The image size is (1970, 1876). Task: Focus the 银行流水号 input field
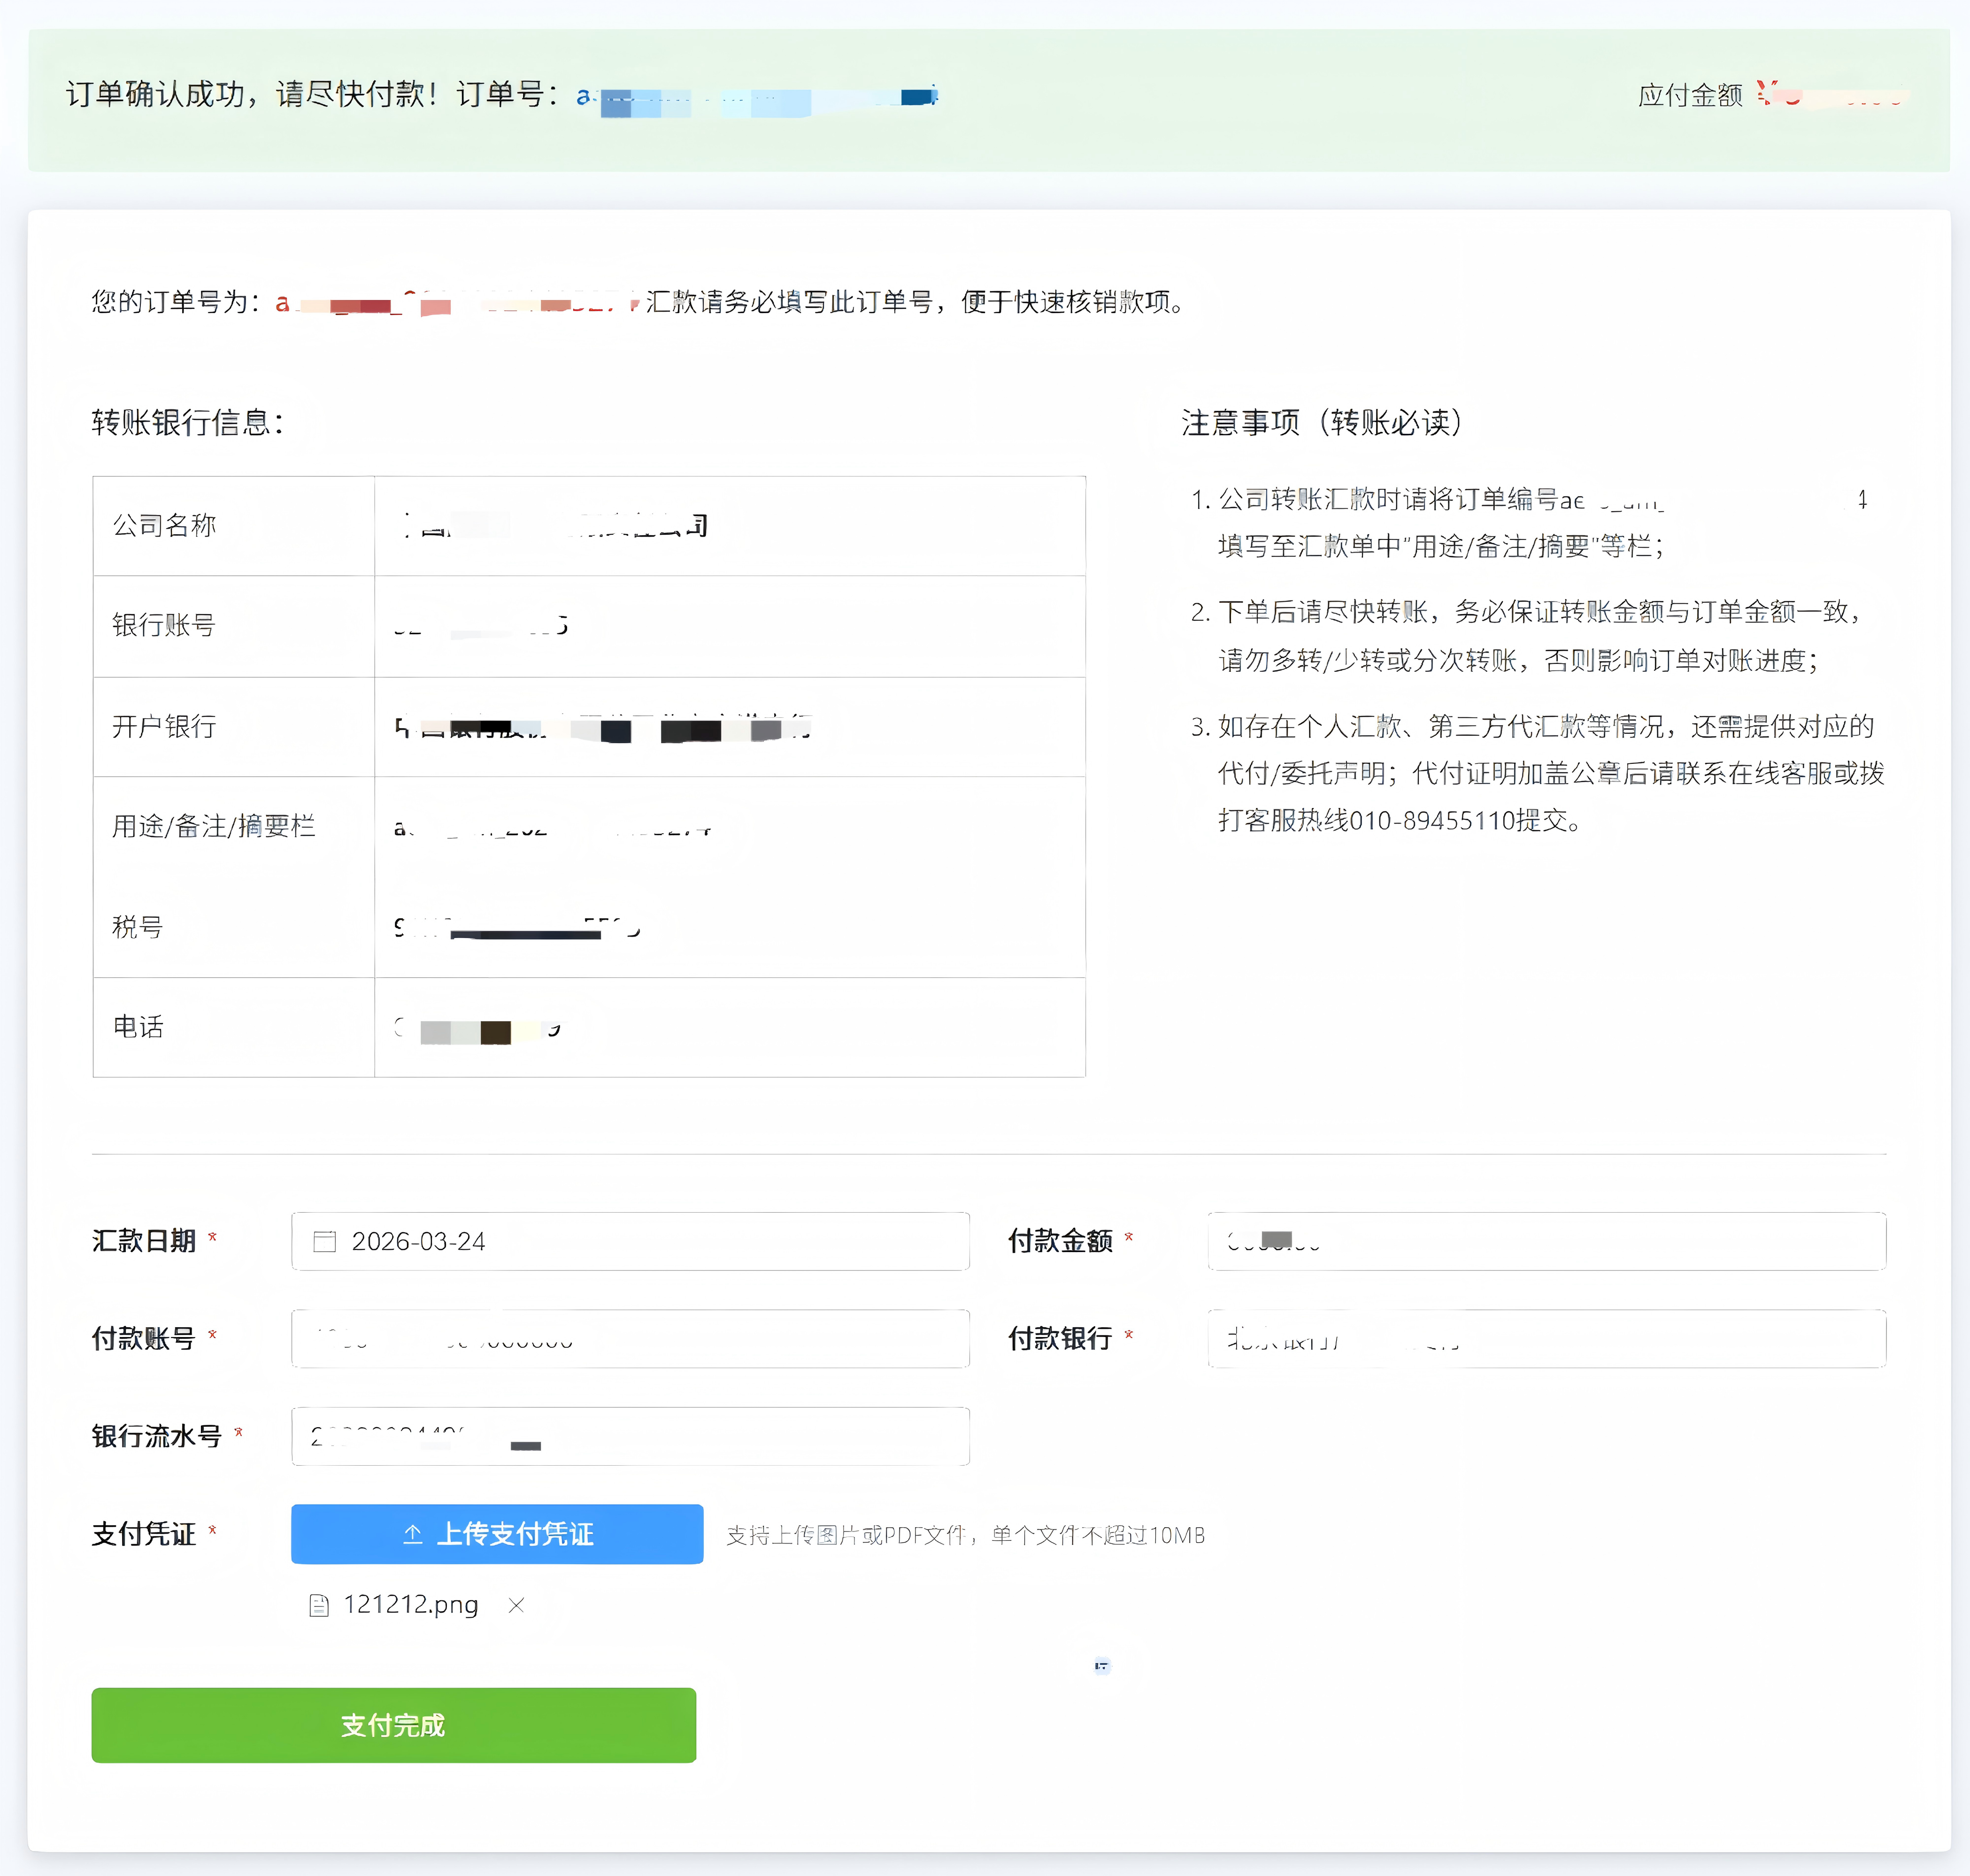(630, 1436)
